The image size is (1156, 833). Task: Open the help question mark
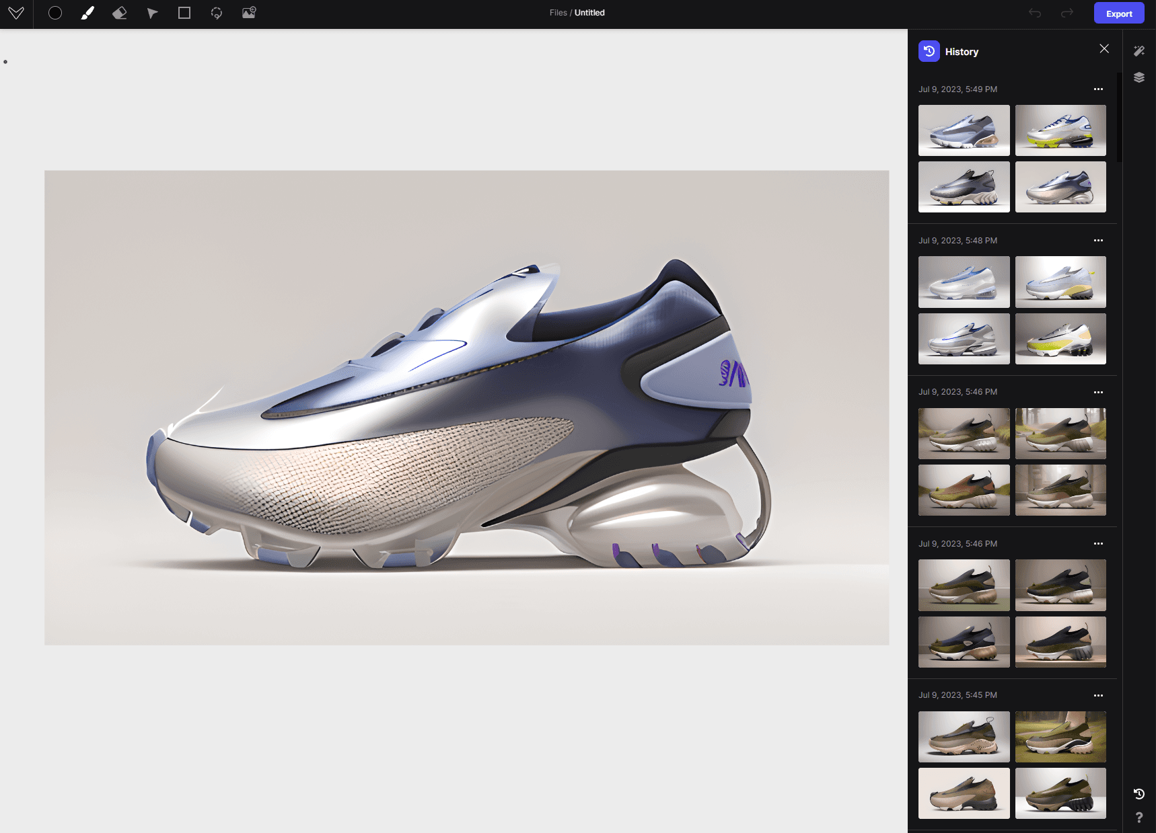pos(1139,818)
